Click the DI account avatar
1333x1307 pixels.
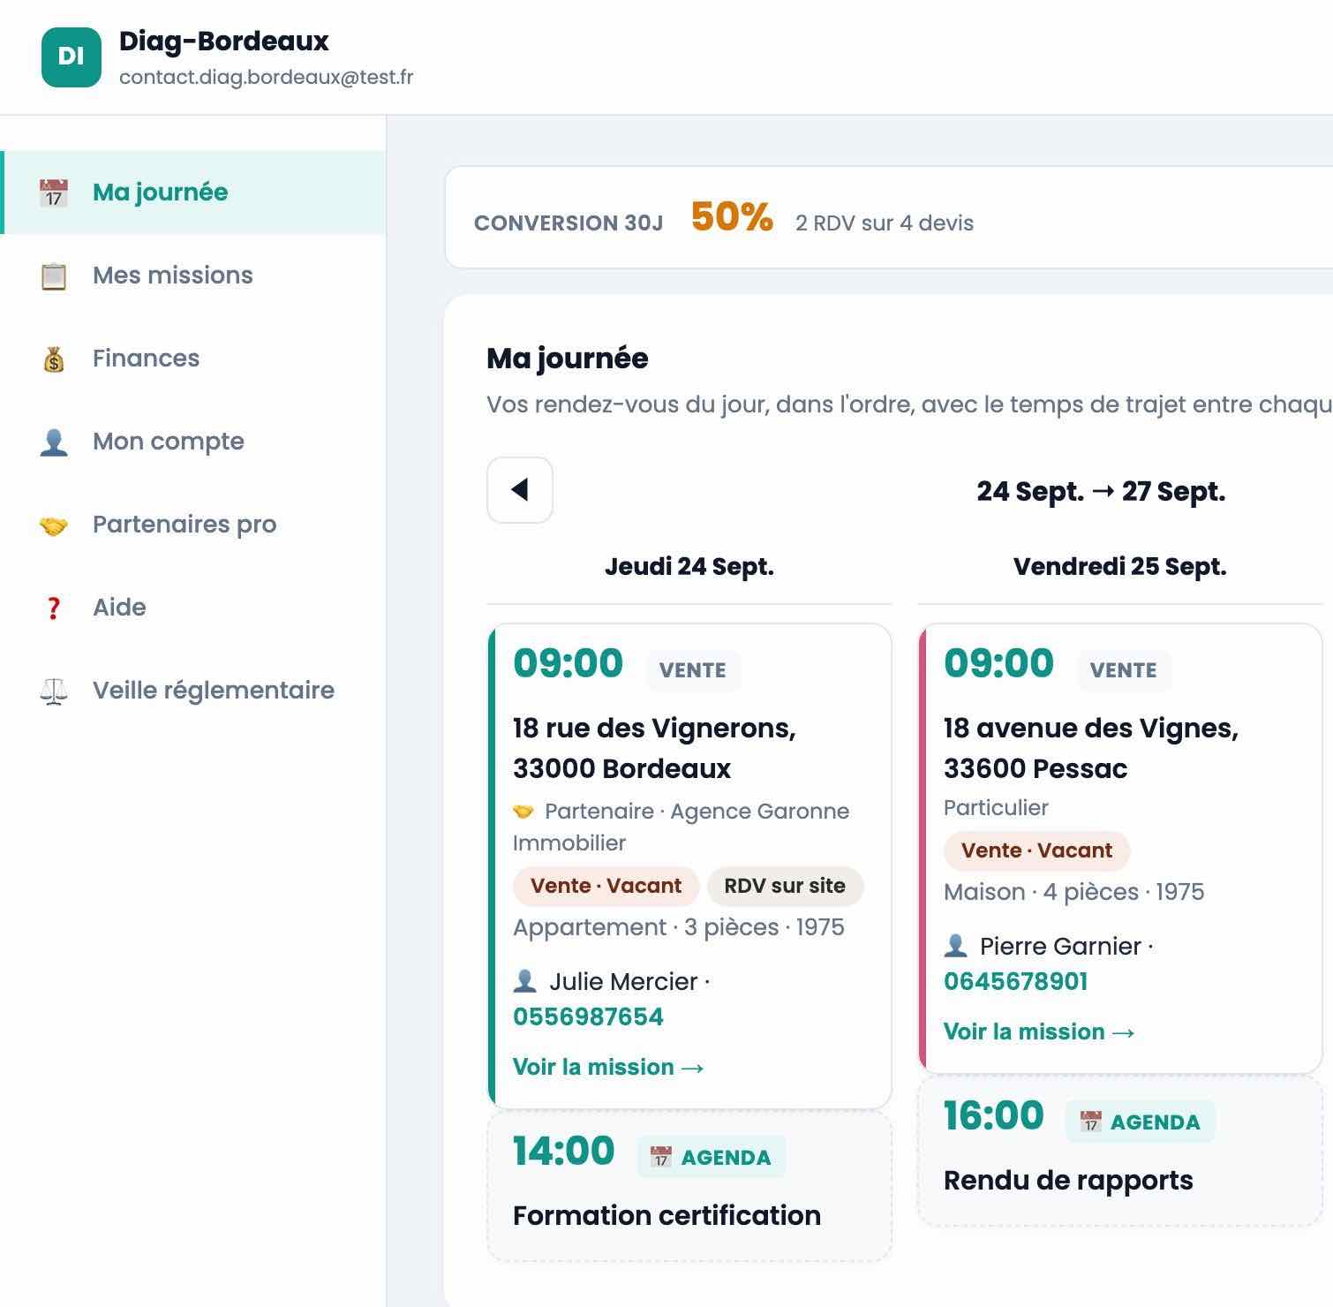(x=72, y=57)
